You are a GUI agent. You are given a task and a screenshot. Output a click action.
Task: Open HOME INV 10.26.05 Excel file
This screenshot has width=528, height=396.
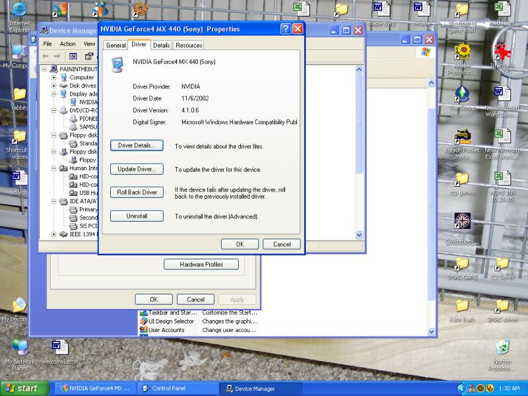tap(502, 186)
